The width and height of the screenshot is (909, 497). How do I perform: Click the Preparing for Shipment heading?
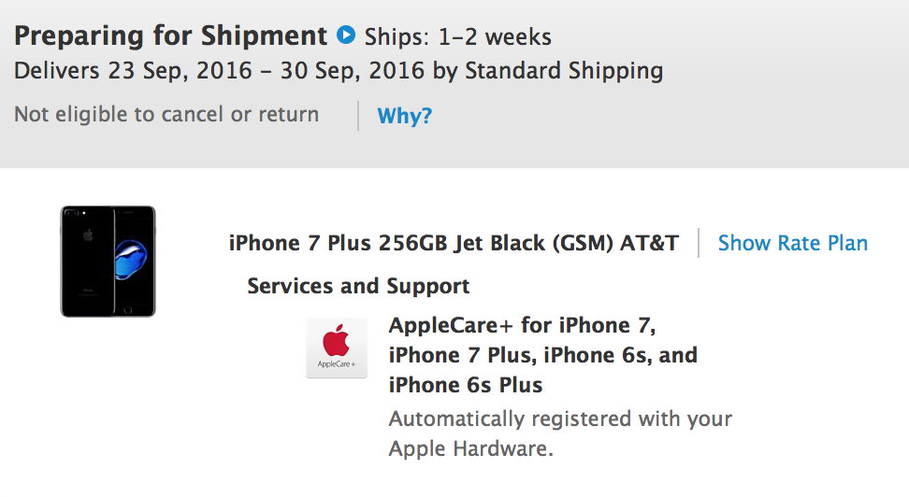(170, 35)
